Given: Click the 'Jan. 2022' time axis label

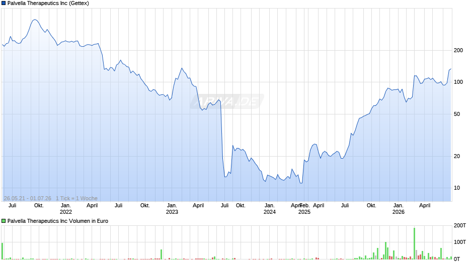Looking at the screenshot, I should pos(66,209).
